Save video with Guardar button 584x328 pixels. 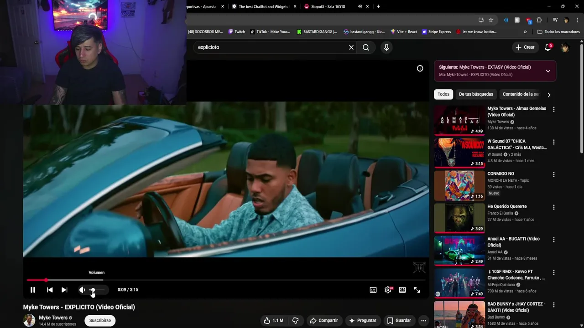click(x=399, y=321)
